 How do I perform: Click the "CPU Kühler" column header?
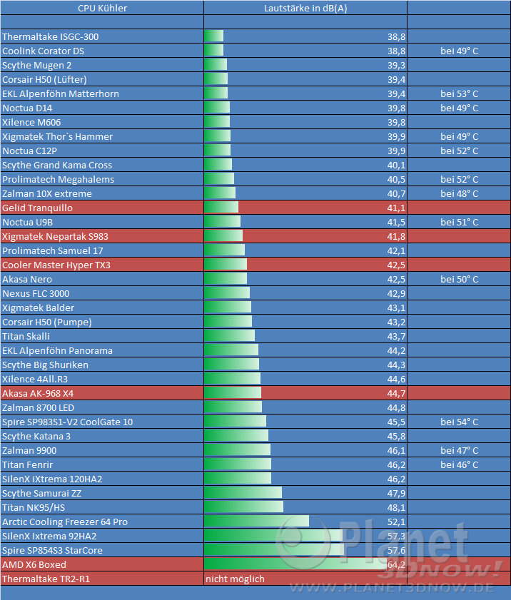(x=101, y=9)
